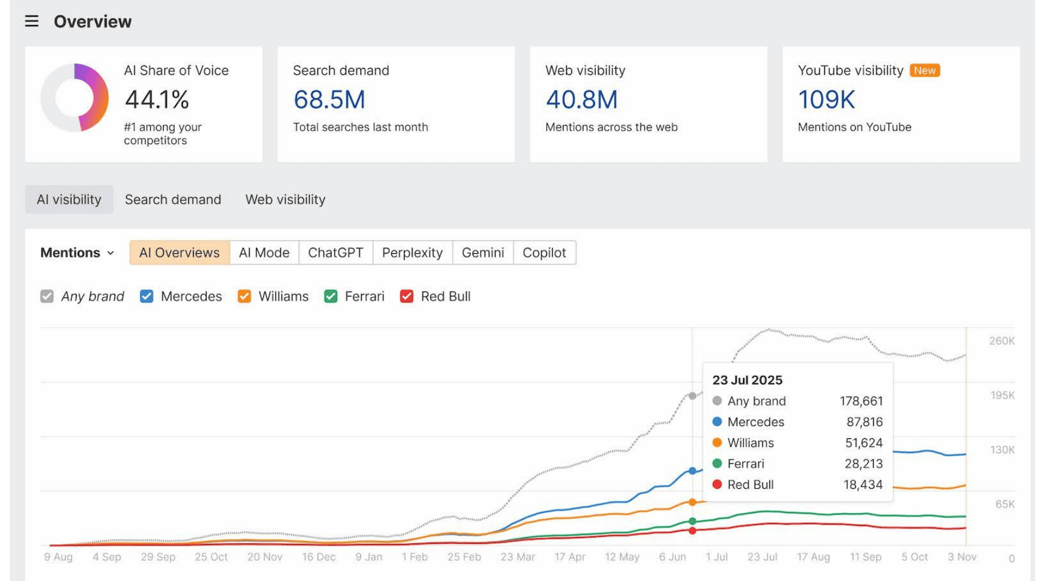The width and height of the screenshot is (1045, 581).
Task: Select the Copilot source button
Action: (x=544, y=253)
